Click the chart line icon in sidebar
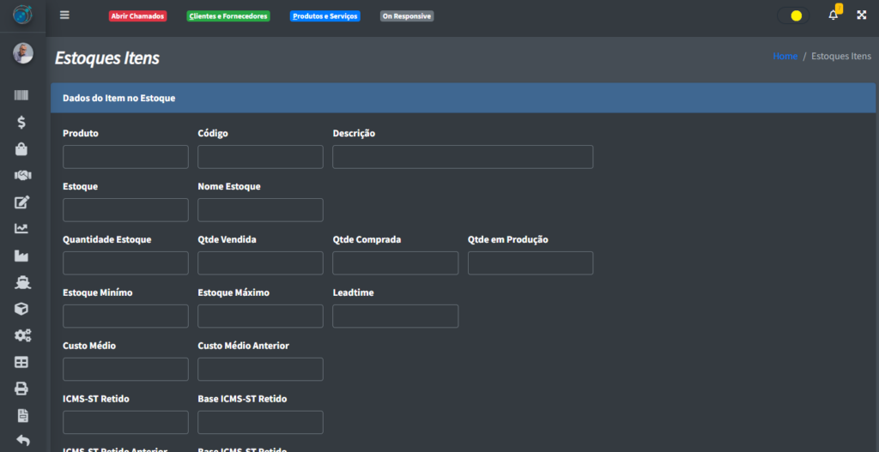Viewport: 879px width, 452px height. click(x=22, y=228)
